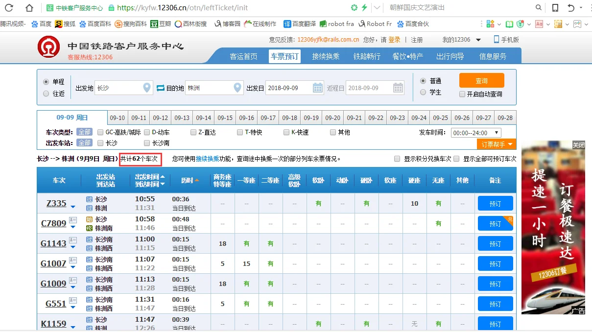Click the orange 查询 search button

coord(481,80)
